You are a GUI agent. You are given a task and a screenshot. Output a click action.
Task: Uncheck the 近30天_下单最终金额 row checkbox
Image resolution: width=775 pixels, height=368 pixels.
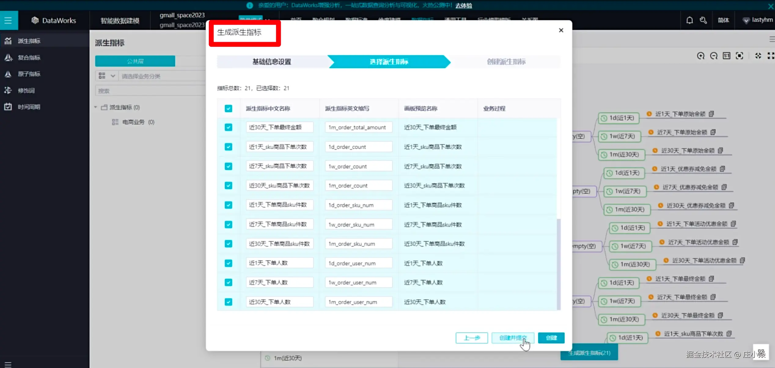[x=228, y=127]
